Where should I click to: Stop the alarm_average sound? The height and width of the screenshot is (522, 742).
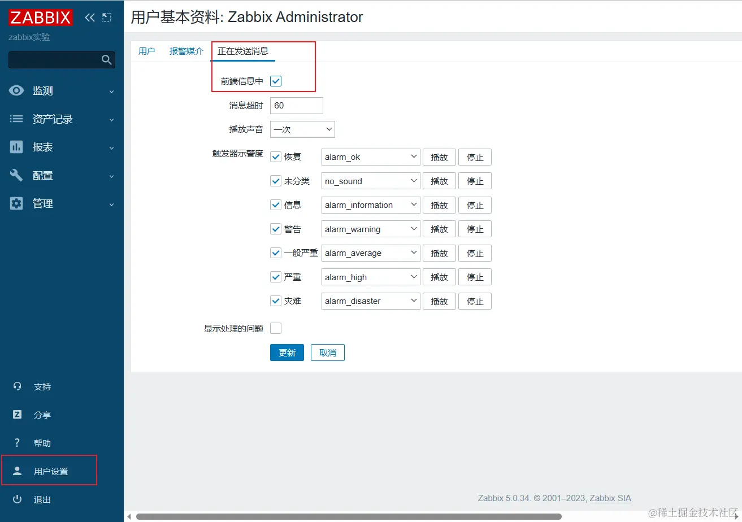click(475, 253)
